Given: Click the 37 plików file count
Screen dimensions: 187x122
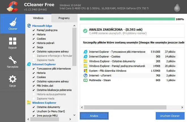Looking at the screenshot, I should (x=170, y=52).
